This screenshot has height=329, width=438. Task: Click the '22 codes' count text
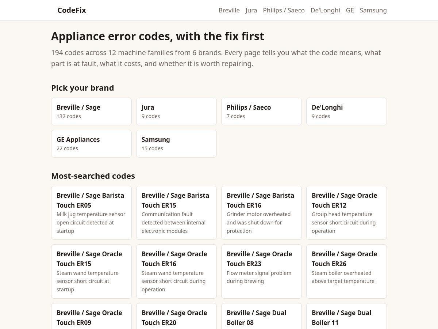click(x=67, y=148)
